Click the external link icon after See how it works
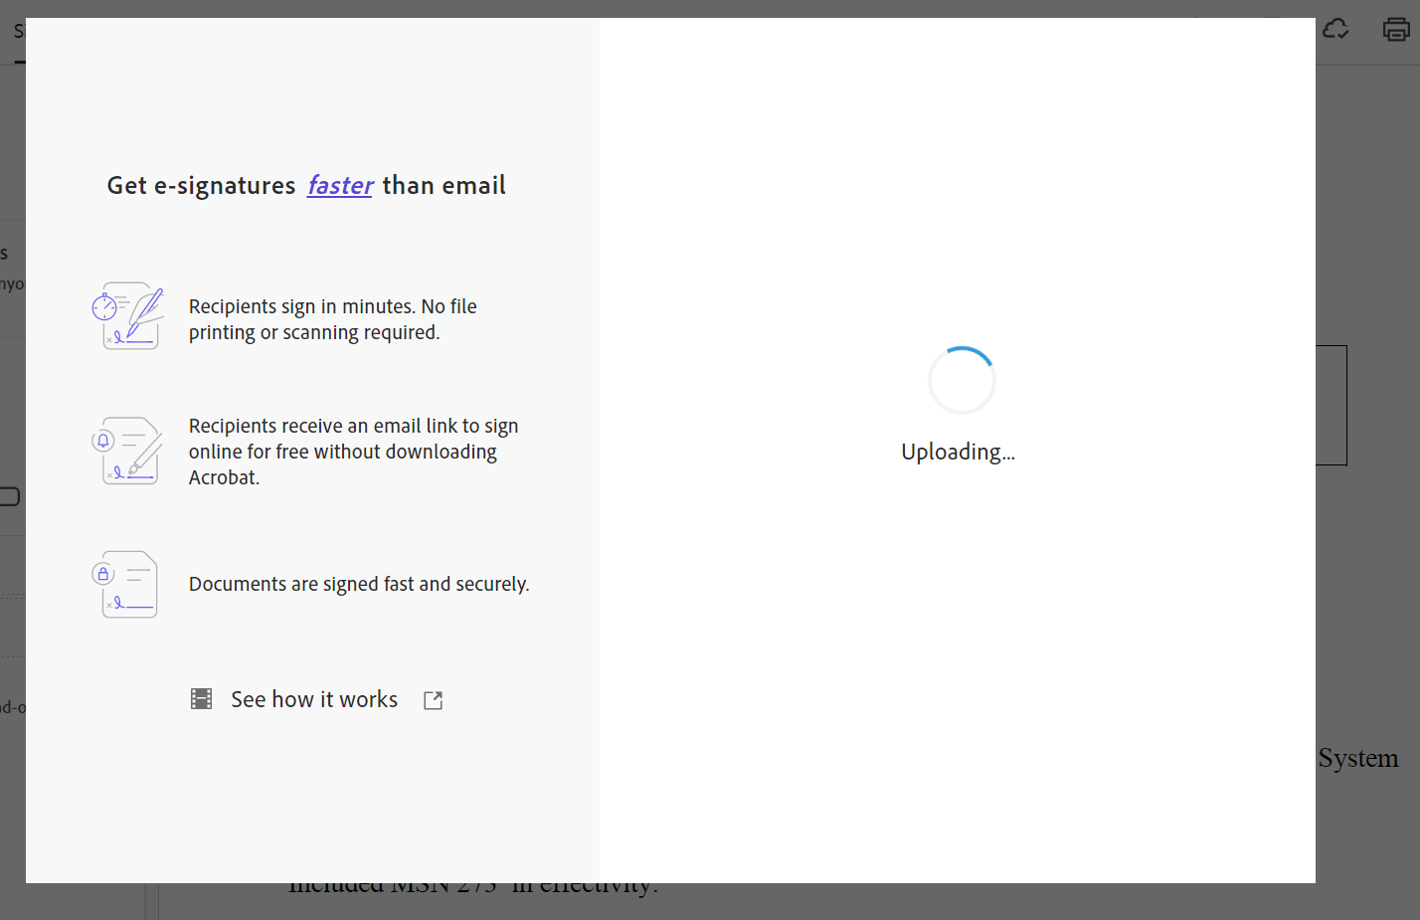This screenshot has height=920, width=1420. point(433,699)
